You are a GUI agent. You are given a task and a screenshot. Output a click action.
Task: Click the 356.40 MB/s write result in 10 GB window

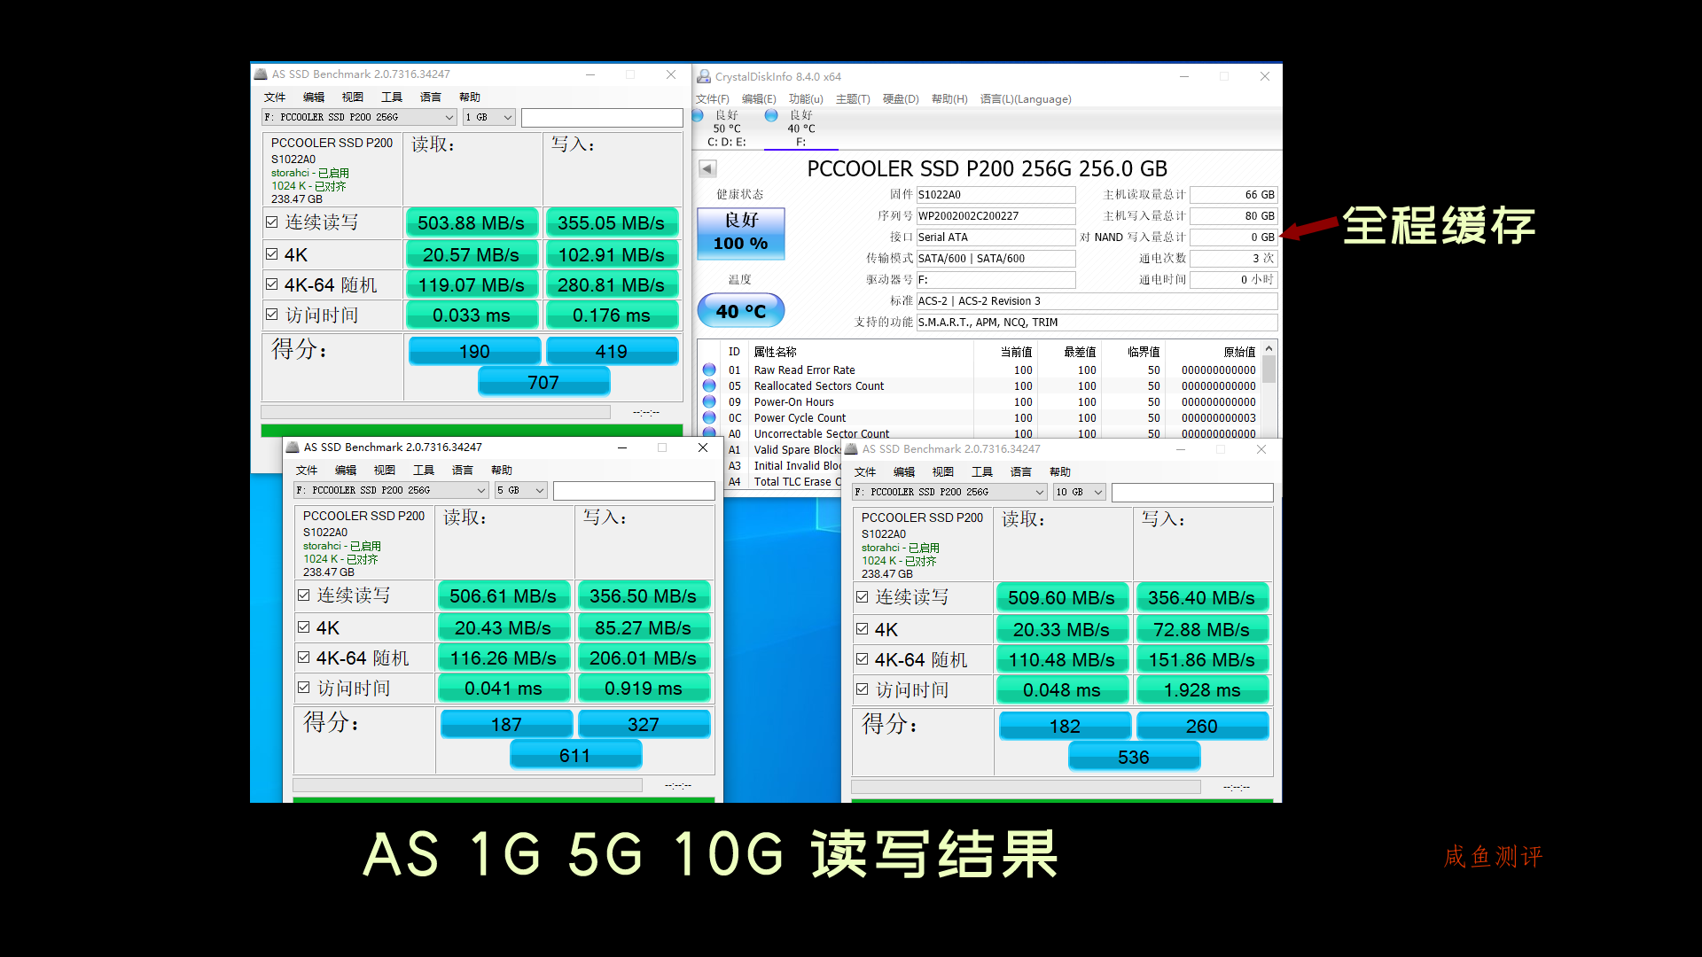pos(1202,598)
